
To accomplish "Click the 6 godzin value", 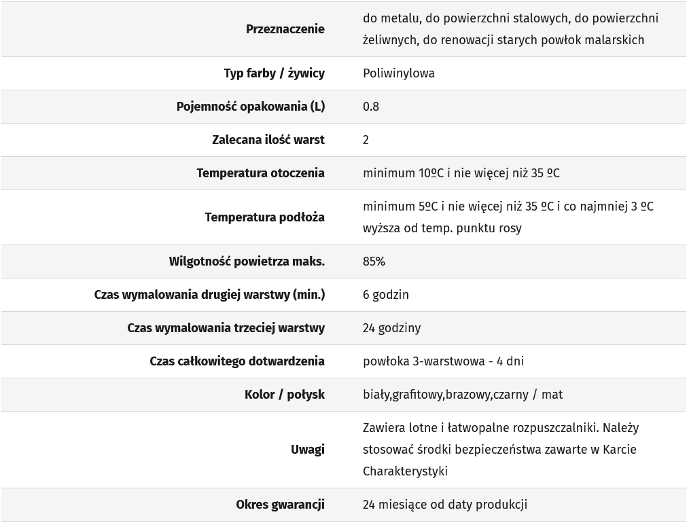I will click(386, 295).
